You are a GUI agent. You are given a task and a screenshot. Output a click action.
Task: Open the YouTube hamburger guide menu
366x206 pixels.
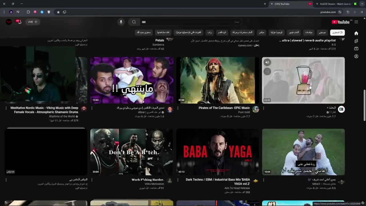coord(356,22)
